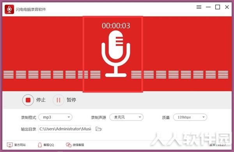
Task: Click the 停止 label
Action: point(41,100)
